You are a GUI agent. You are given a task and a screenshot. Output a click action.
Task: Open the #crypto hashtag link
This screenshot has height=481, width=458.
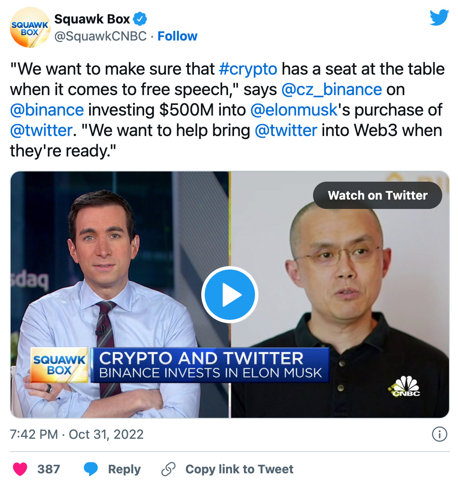tap(248, 69)
